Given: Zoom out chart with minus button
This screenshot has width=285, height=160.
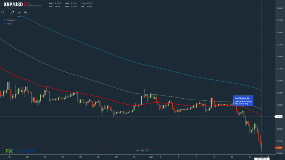Looking at the screenshot, I should coord(138,150).
